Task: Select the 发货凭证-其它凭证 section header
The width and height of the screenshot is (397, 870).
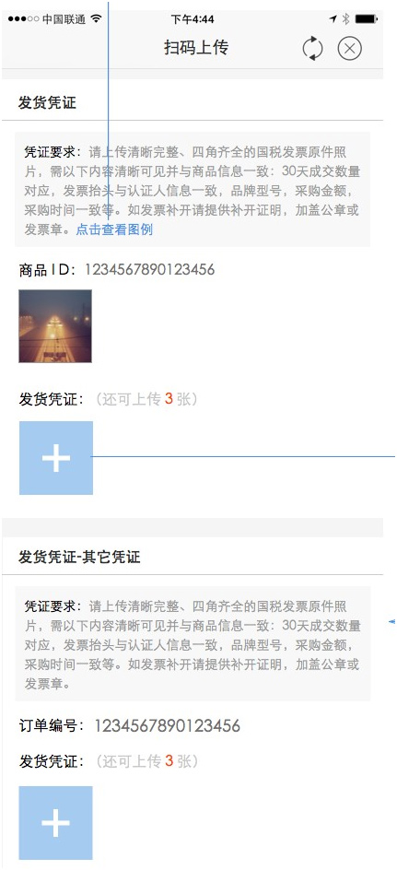Action: click(x=79, y=557)
